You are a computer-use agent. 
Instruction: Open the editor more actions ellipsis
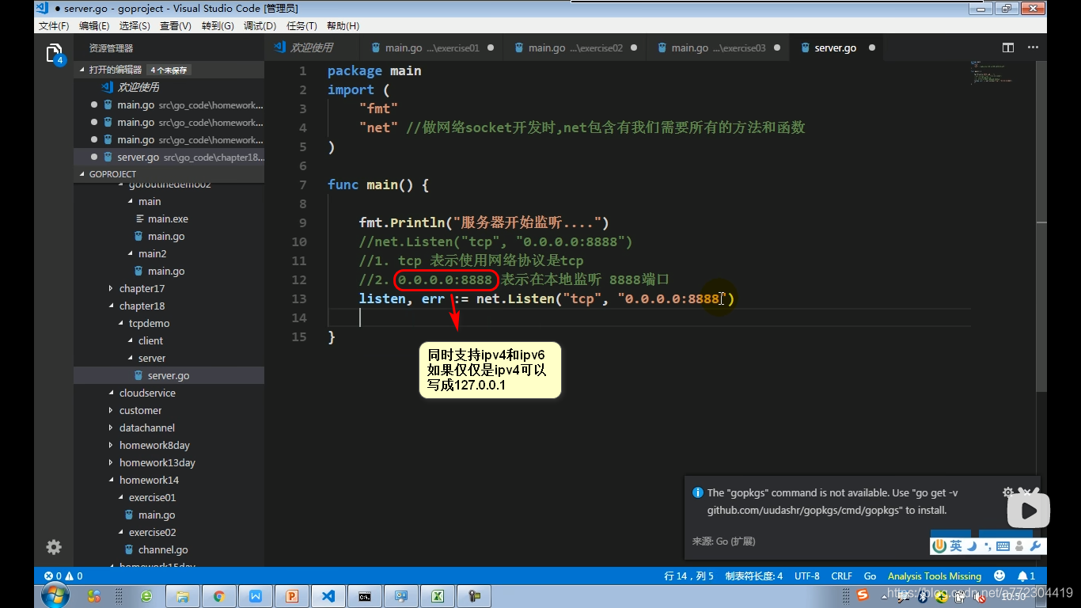[x=1032, y=47]
